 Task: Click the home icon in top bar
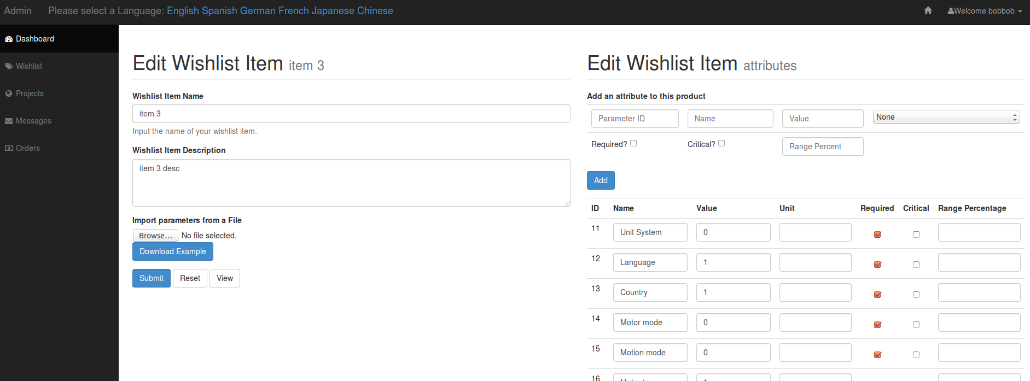tap(928, 11)
